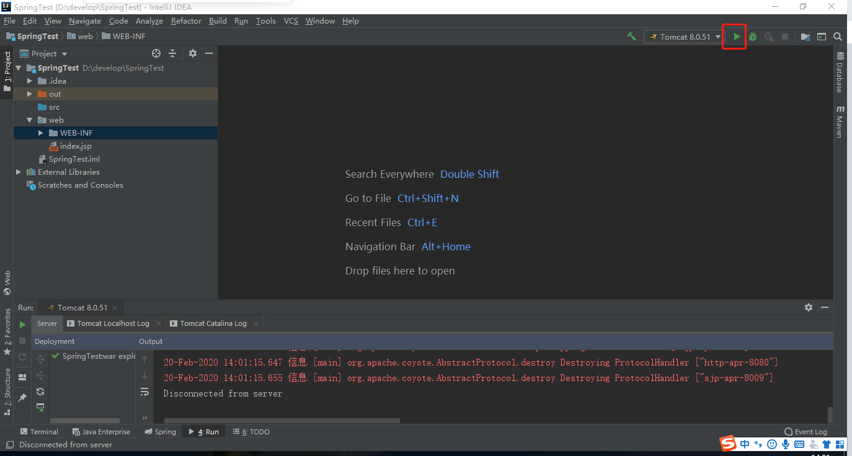Viewport: 852px width, 456px height.
Task: Toggle tool window buttons icon in the status bar corner
Action: [9, 444]
